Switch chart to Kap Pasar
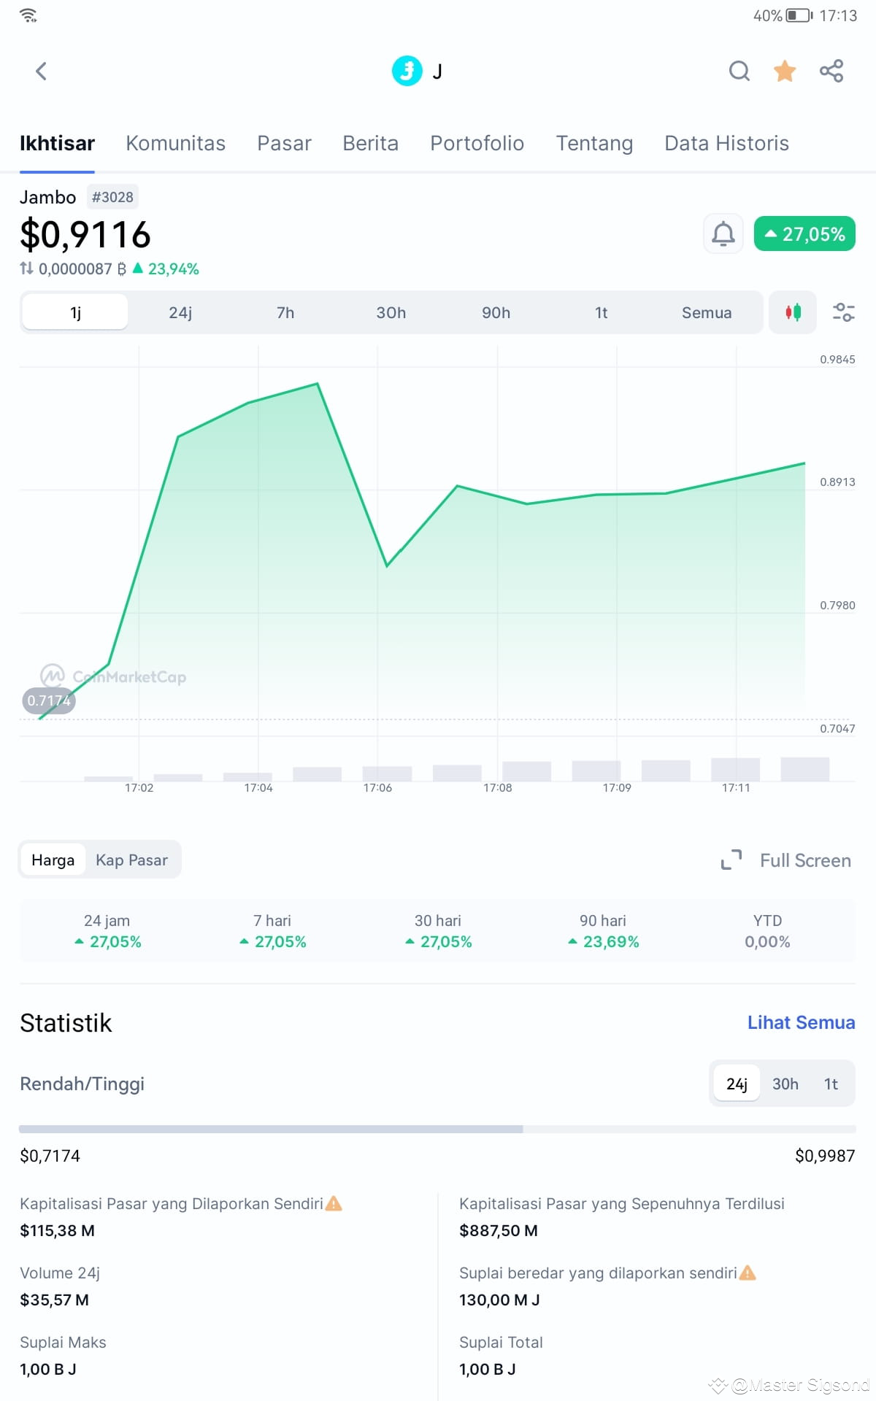This screenshot has width=876, height=1401. tap(131, 860)
